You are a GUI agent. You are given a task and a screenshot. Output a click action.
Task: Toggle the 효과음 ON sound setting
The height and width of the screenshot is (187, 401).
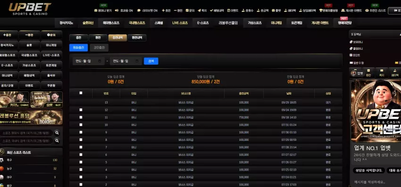coord(124,10)
